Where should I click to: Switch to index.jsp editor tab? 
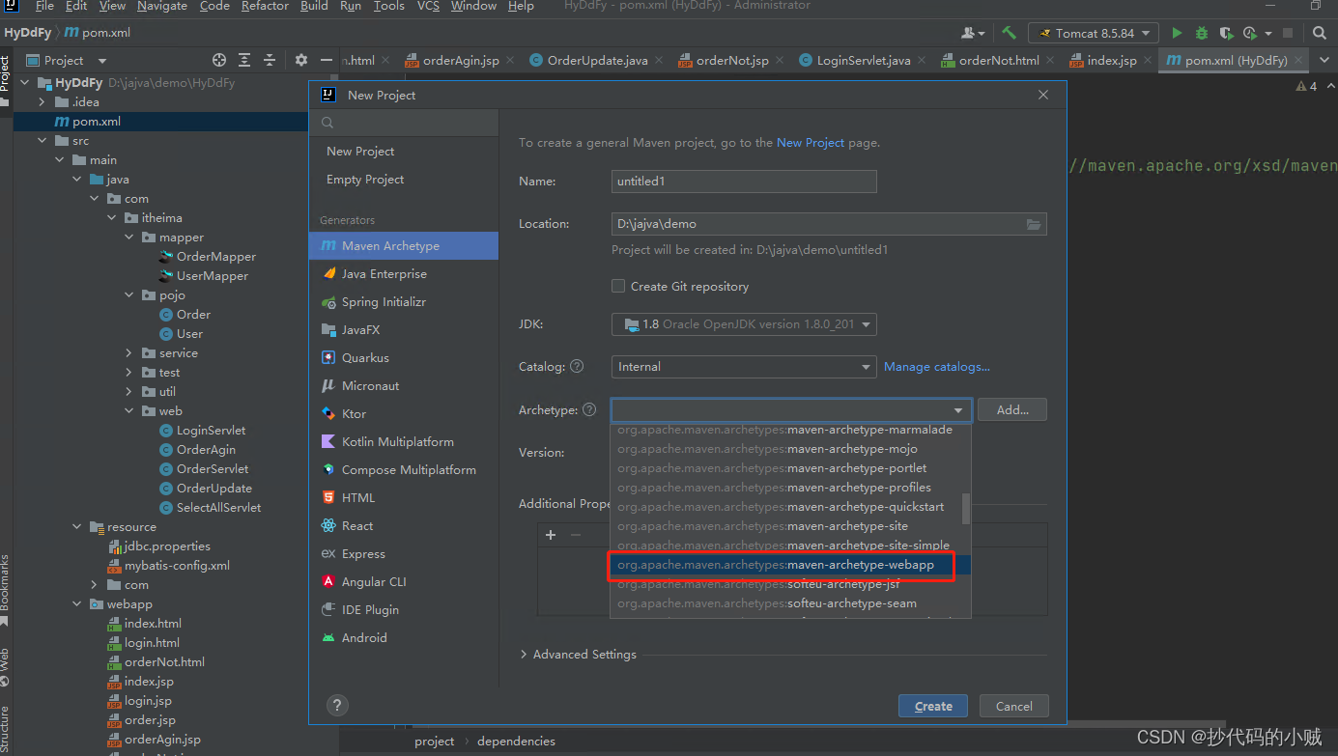[1111, 60]
